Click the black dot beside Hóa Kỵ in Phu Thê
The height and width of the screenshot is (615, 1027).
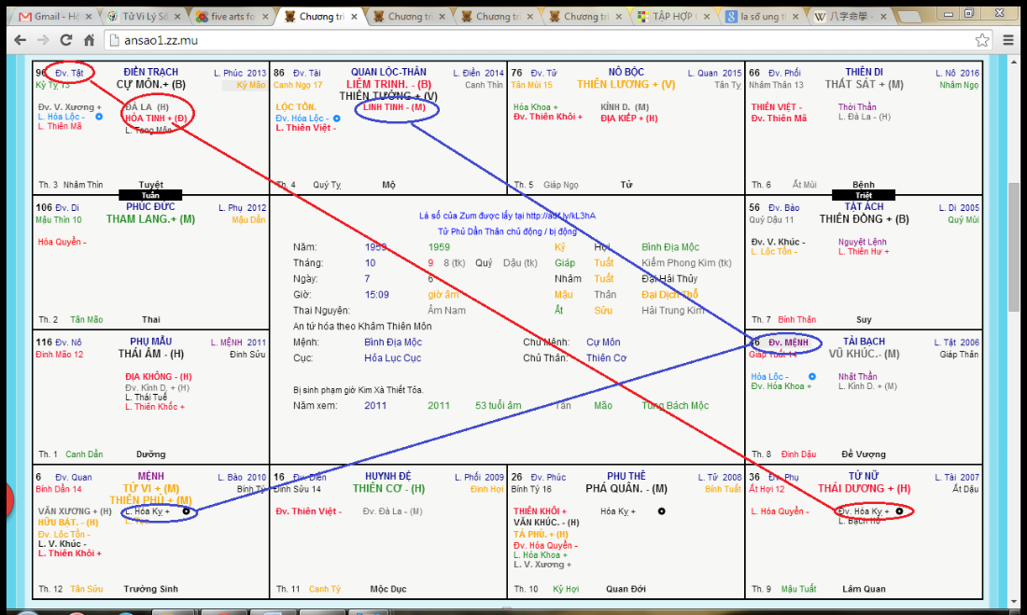(662, 511)
